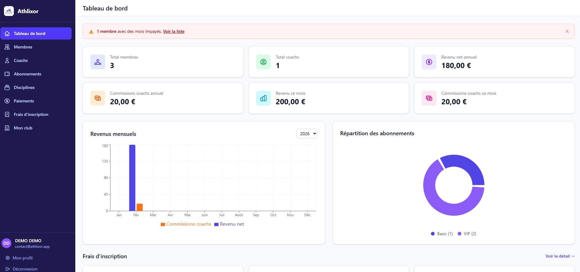The height and width of the screenshot is (272, 580).
Task: Open the Paiements section
Action: click(24, 101)
